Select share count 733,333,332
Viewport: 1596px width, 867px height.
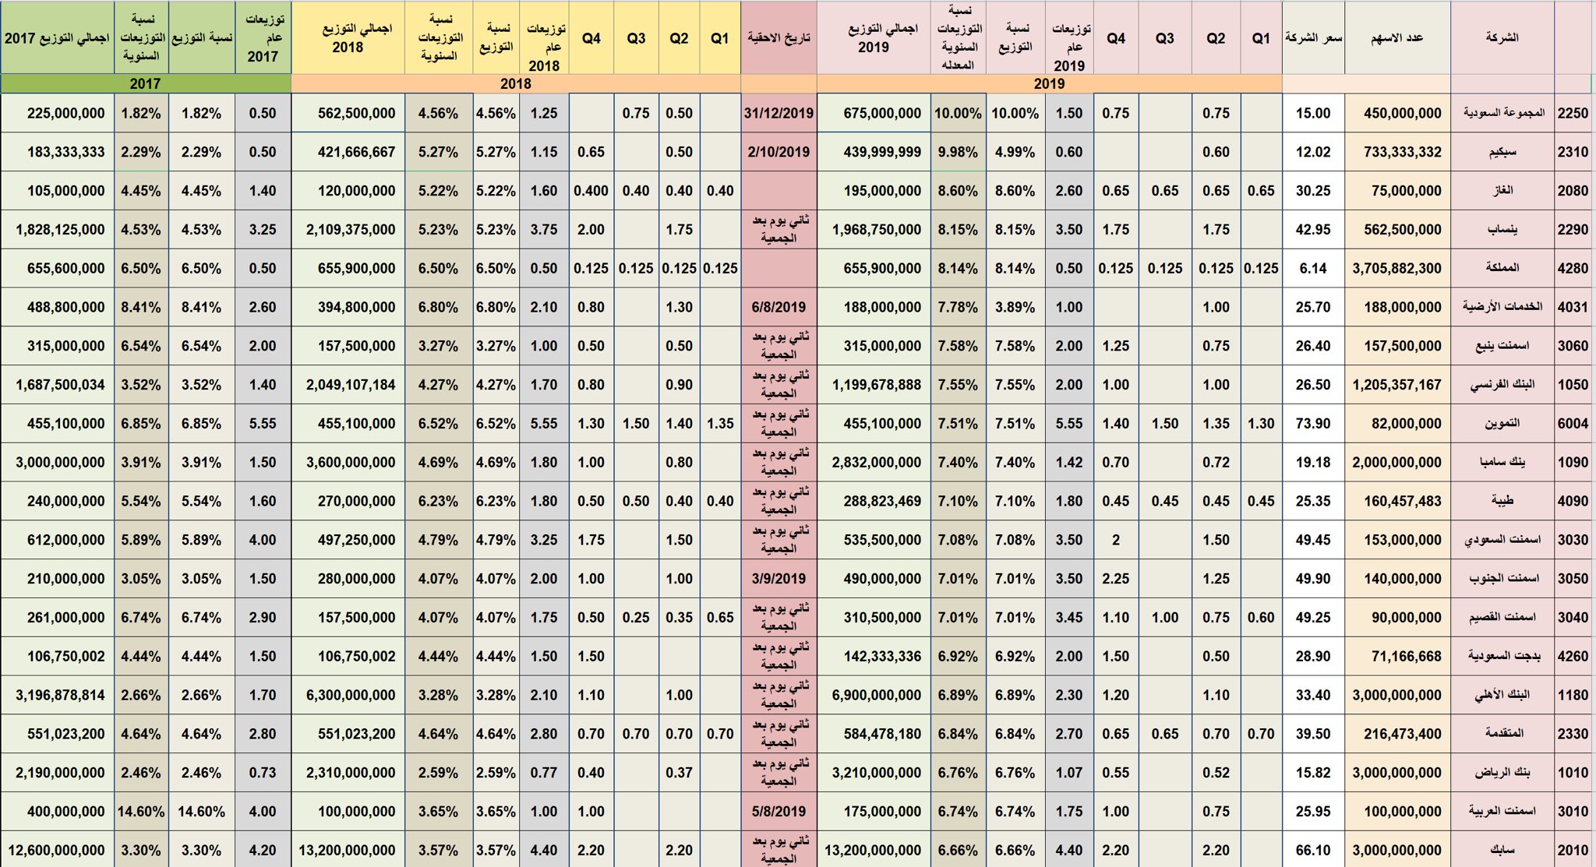click(x=1402, y=152)
